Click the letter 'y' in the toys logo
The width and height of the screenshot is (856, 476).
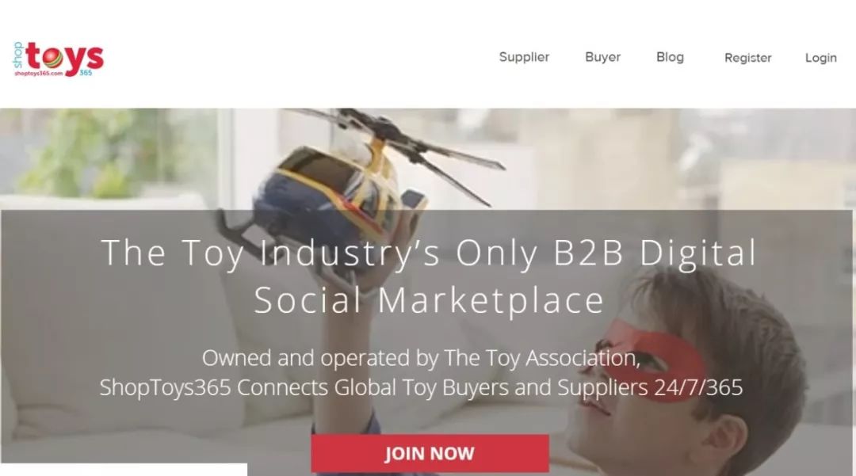click(x=76, y=60)
